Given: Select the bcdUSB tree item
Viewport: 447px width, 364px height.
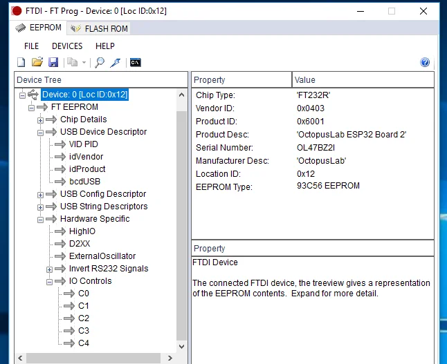Looking at the screenshot, I should click(84, 182).
